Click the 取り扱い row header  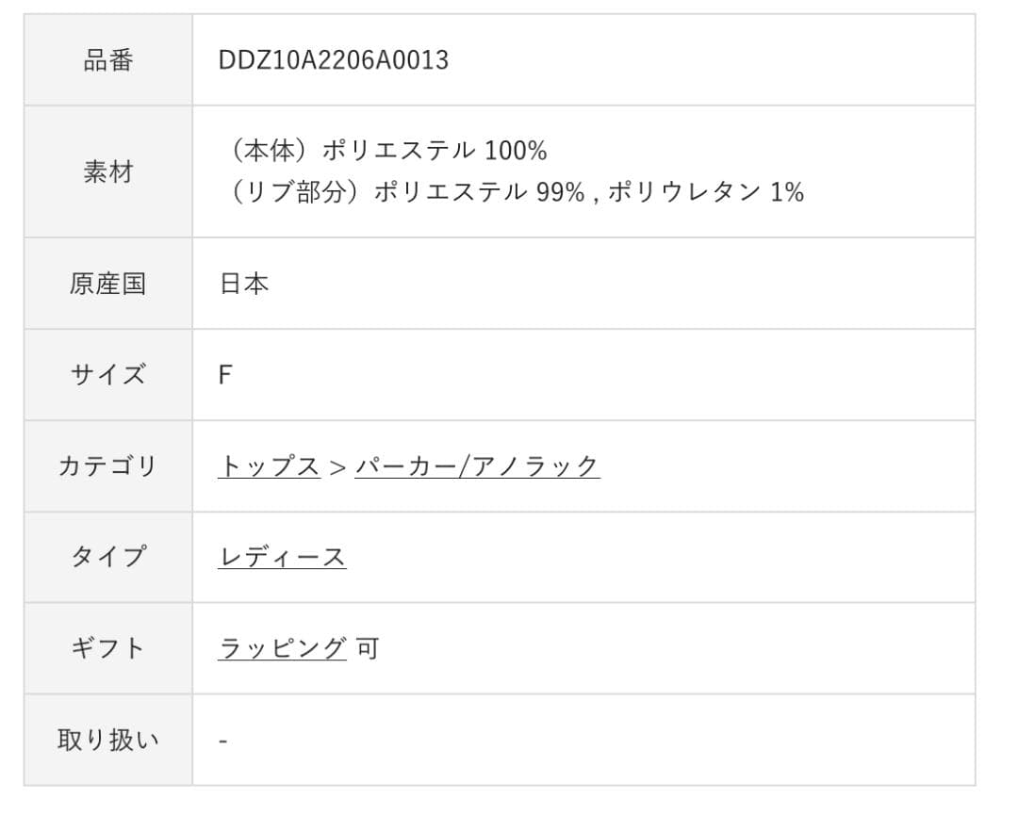pyautogui.click(x=108, y=739)
